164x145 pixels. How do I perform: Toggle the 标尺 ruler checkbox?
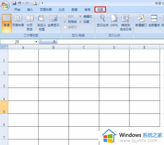click(x=65, y=16)
